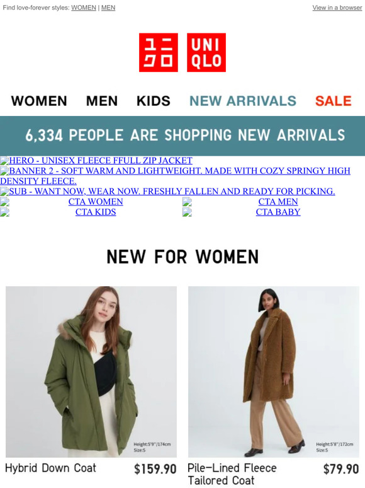This screenshot has height=488, width=365.
Task: Open the WOMEN navigation menu item
Action: [x=39, y=101]
